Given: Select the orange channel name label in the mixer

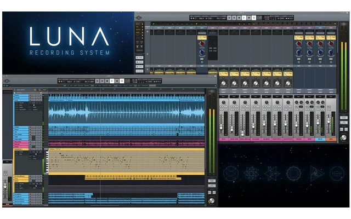Looking at the screenshot, I should click(331, 139).
